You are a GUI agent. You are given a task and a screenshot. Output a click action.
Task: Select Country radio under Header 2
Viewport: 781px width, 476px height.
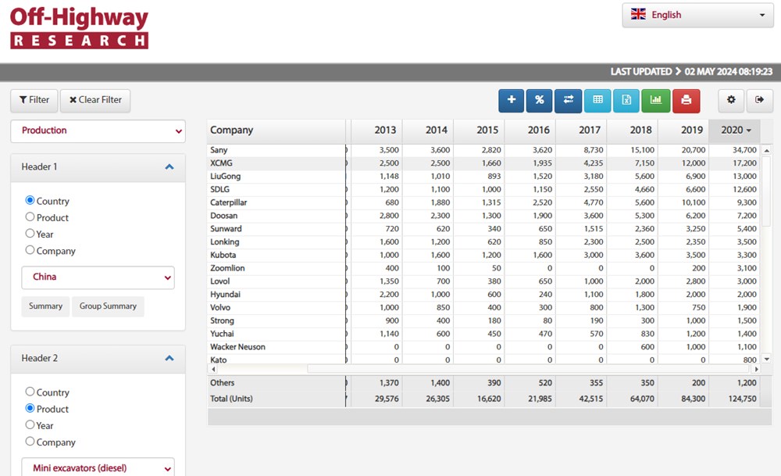[30, 392]
